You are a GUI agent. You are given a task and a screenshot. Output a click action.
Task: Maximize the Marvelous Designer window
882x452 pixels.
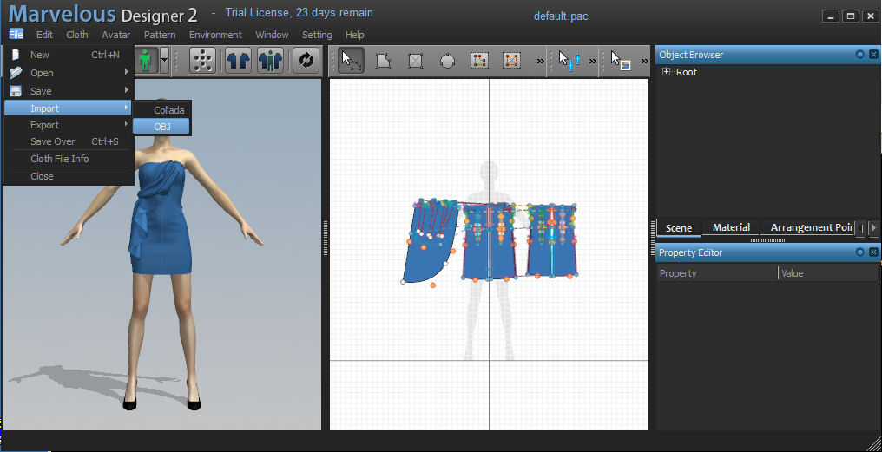point(851,16)
